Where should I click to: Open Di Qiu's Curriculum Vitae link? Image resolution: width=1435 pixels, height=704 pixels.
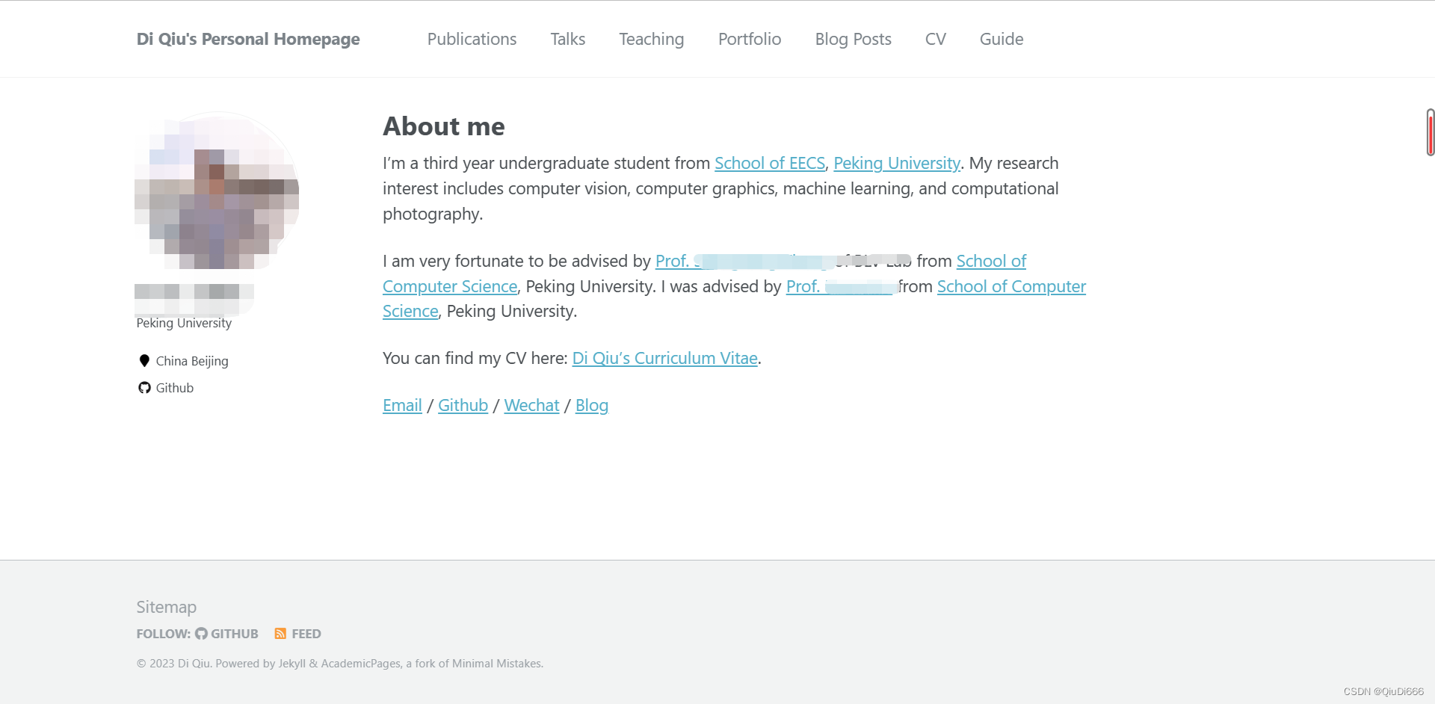[665, 358]
